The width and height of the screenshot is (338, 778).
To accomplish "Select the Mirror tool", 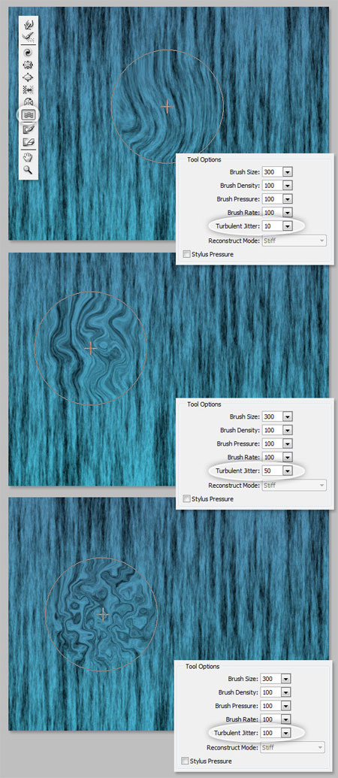I will click(29, 101).
